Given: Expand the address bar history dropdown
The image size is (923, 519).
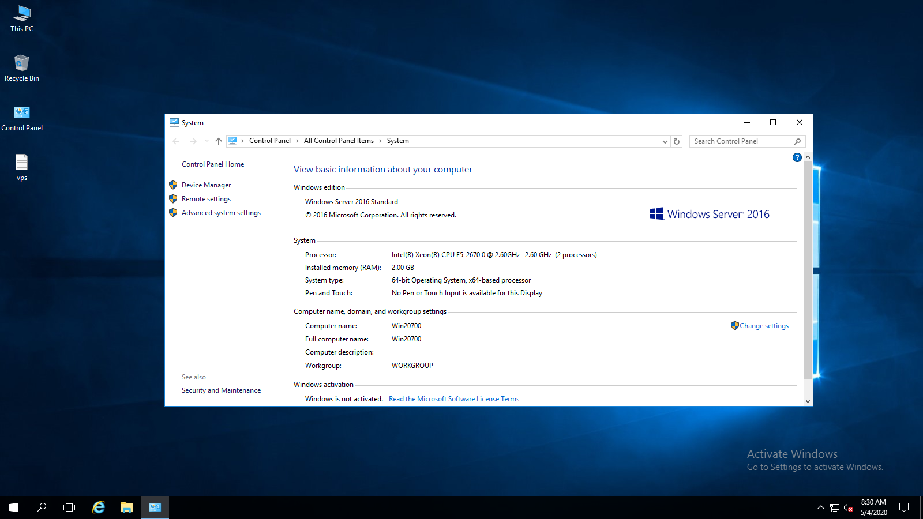Looking at the screenshot, I should point(665,141).
